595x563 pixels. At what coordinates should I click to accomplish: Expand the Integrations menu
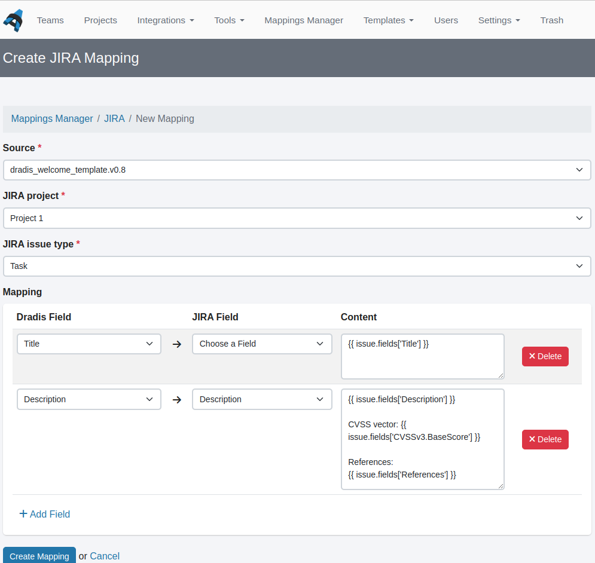point(166,20)
